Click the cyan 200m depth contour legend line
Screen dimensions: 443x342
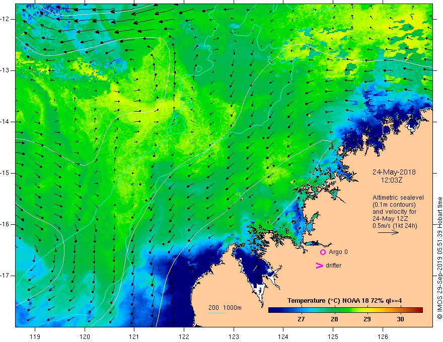[217, 313]
